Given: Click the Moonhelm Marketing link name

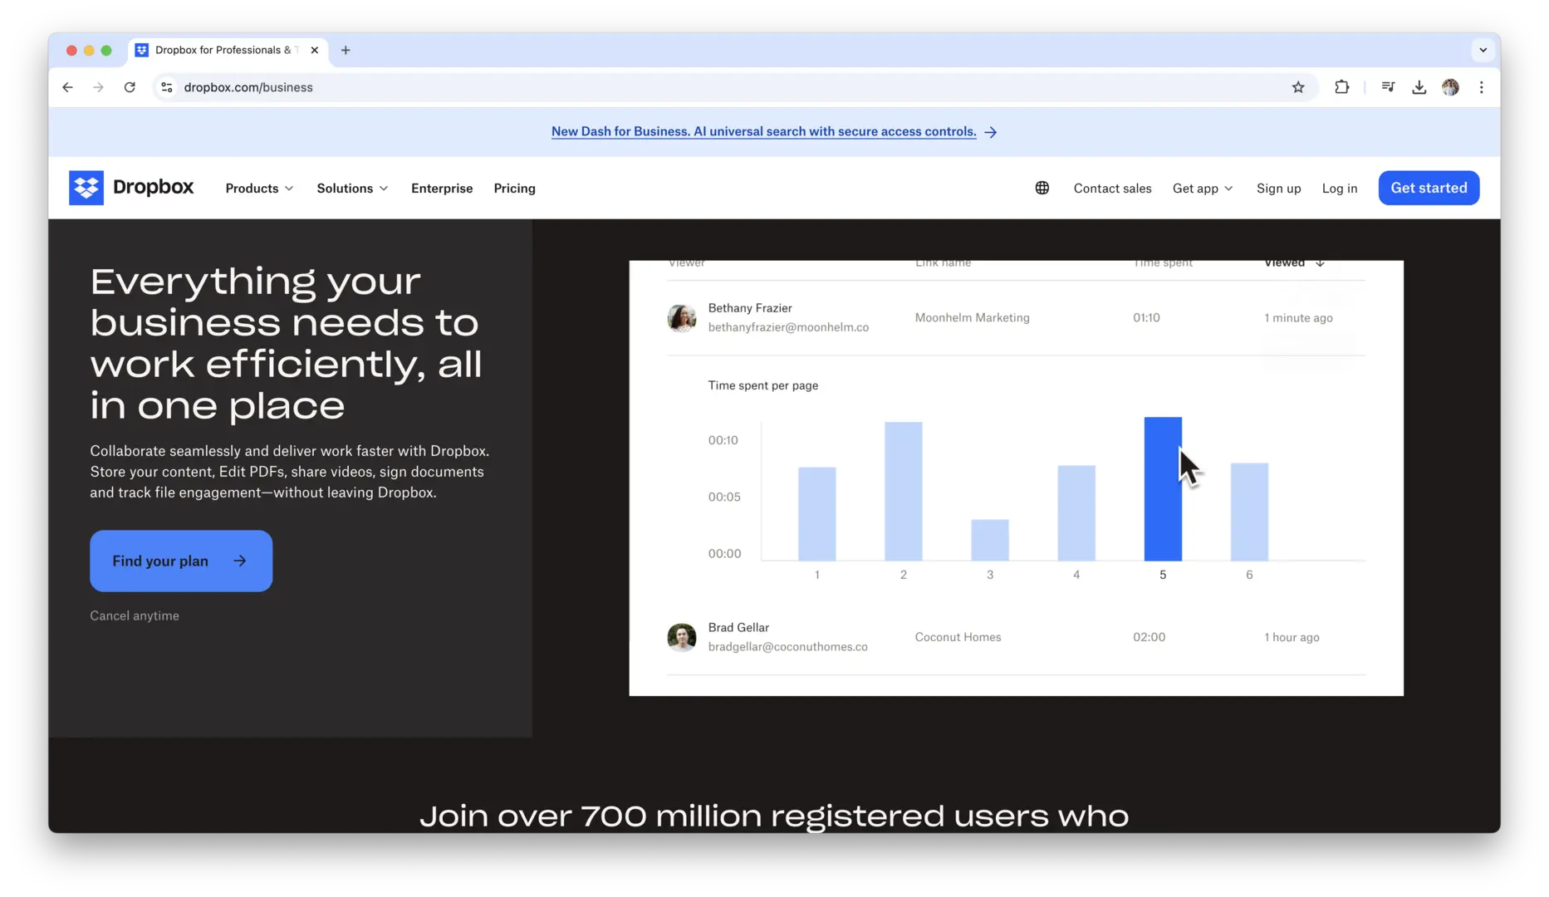Looking at the screenshot, I should point(972,317).
